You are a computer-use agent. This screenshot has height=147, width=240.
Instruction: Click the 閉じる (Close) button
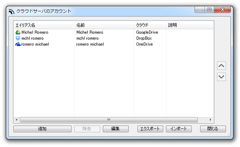click(x=213, y=129)
